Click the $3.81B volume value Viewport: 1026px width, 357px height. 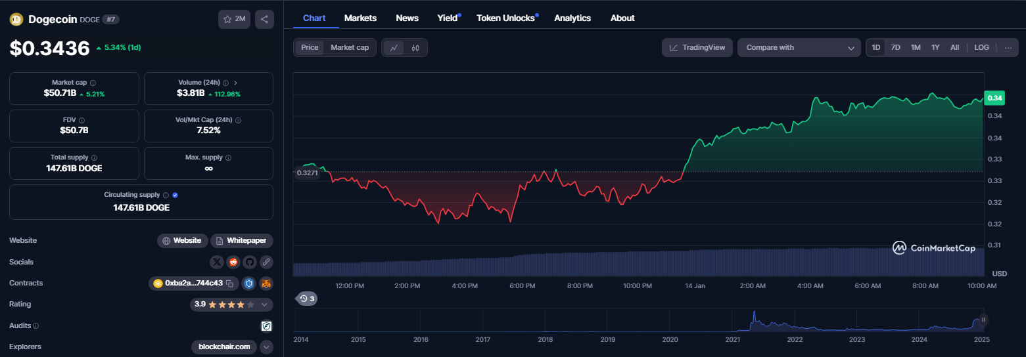pos(191,93)
